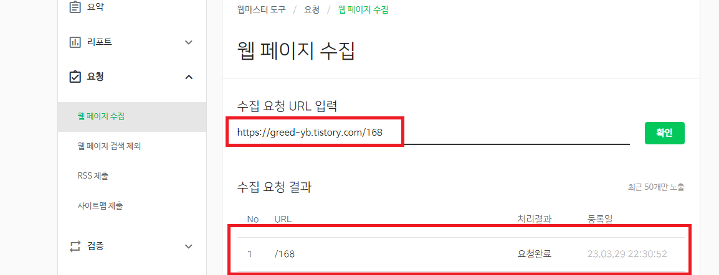Select the 요청 menu label
Screen dimensions: 719x275
point(95,77)
